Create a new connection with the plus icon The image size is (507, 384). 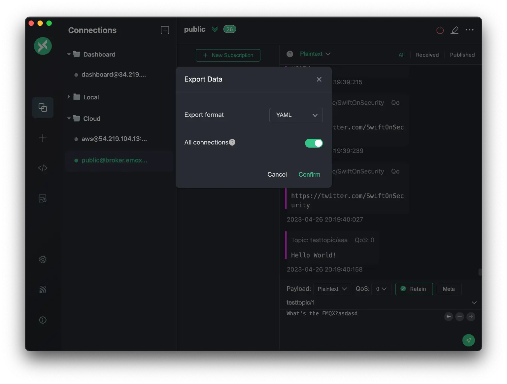click(x=43, y=138)
